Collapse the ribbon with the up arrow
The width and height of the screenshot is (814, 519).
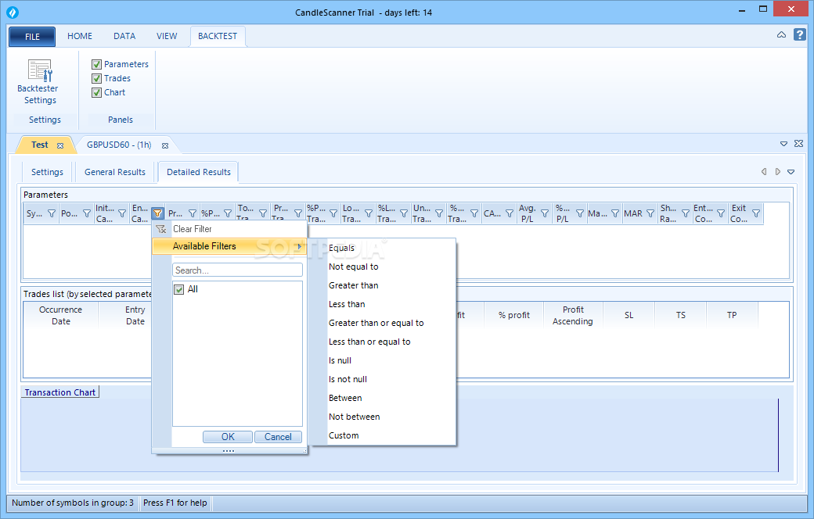point(781,35)
